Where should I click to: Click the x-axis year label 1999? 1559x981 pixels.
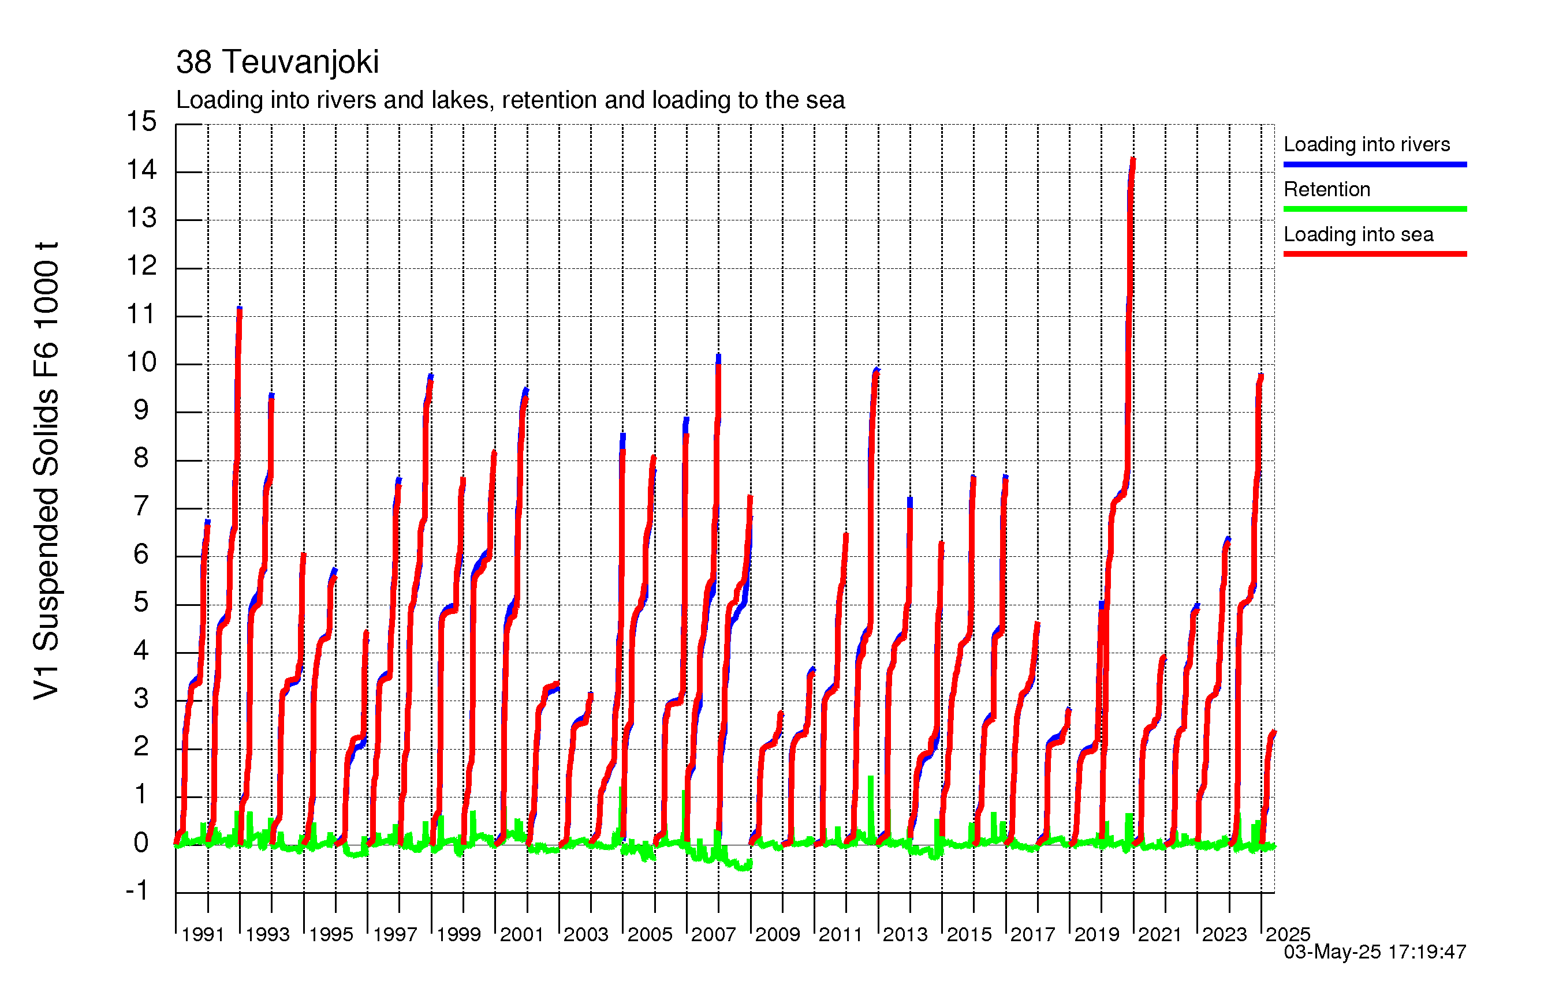(x=458, y=934)
